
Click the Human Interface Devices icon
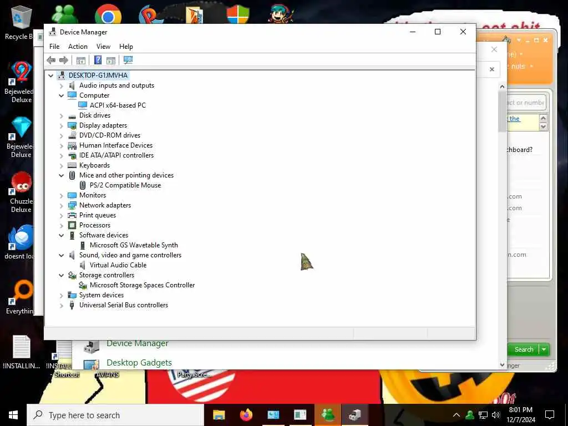[x=72, y=145]
